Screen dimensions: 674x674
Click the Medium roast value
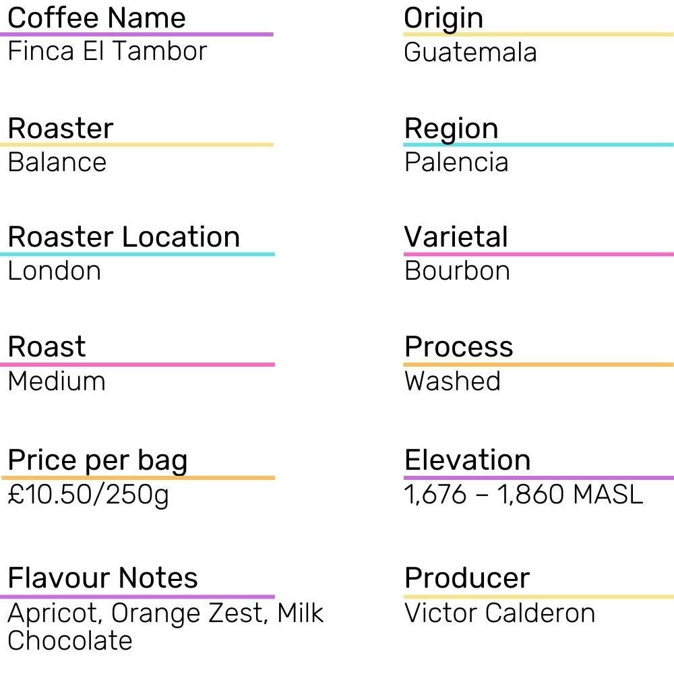57,381
